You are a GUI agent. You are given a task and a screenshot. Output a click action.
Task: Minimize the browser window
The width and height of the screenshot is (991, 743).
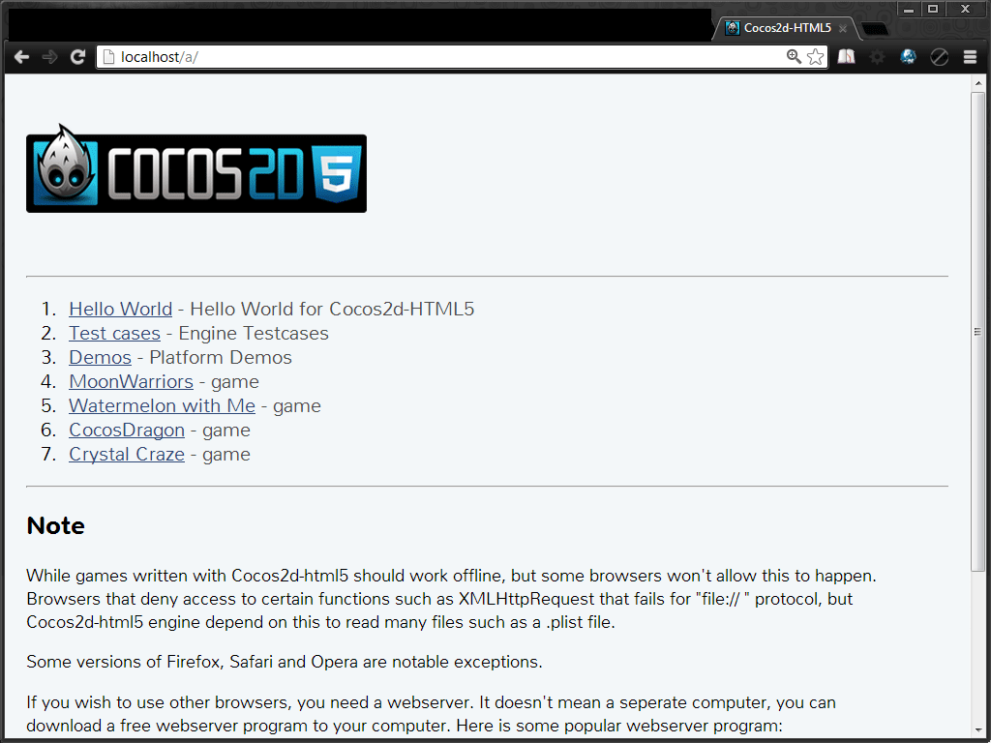click(x=908, y=9)
